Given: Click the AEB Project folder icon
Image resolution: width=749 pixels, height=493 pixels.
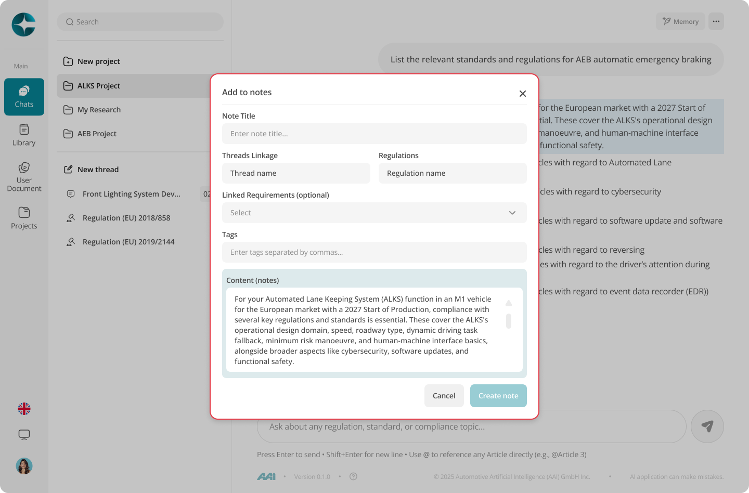Looking at the screenshot, I should point(68,134).
